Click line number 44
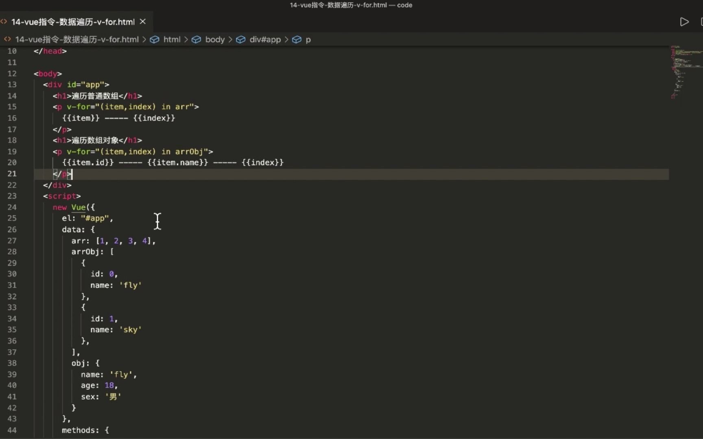 coord(12,430)
